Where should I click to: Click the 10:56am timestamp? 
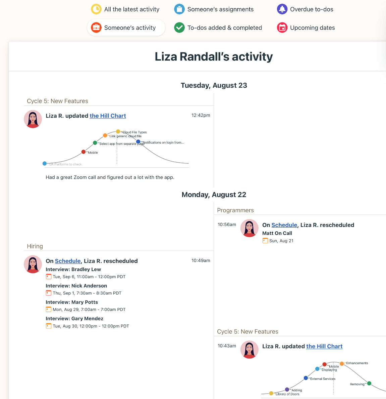[227, 224]
